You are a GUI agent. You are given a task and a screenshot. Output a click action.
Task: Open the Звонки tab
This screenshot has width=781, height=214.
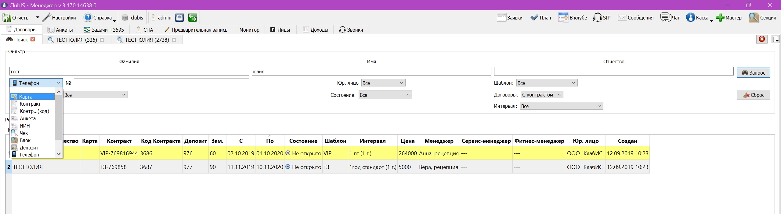[351, 30]
